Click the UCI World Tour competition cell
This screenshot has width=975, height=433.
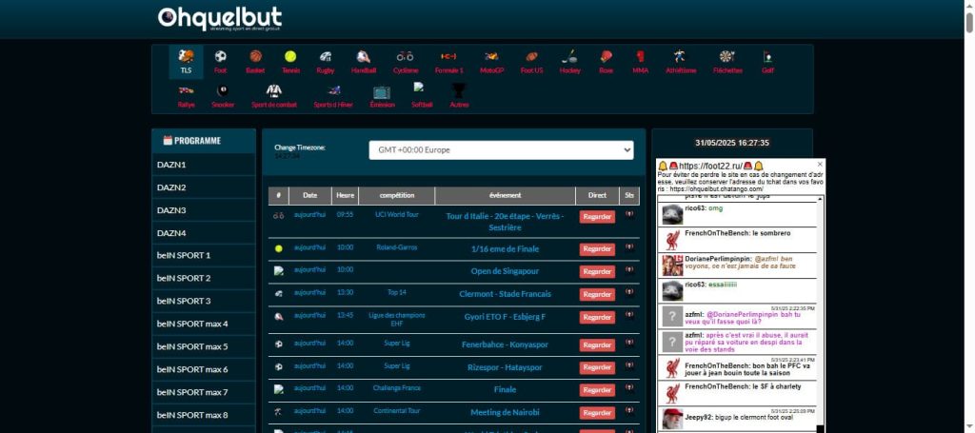pyautogui.click(x=397, y=214)
